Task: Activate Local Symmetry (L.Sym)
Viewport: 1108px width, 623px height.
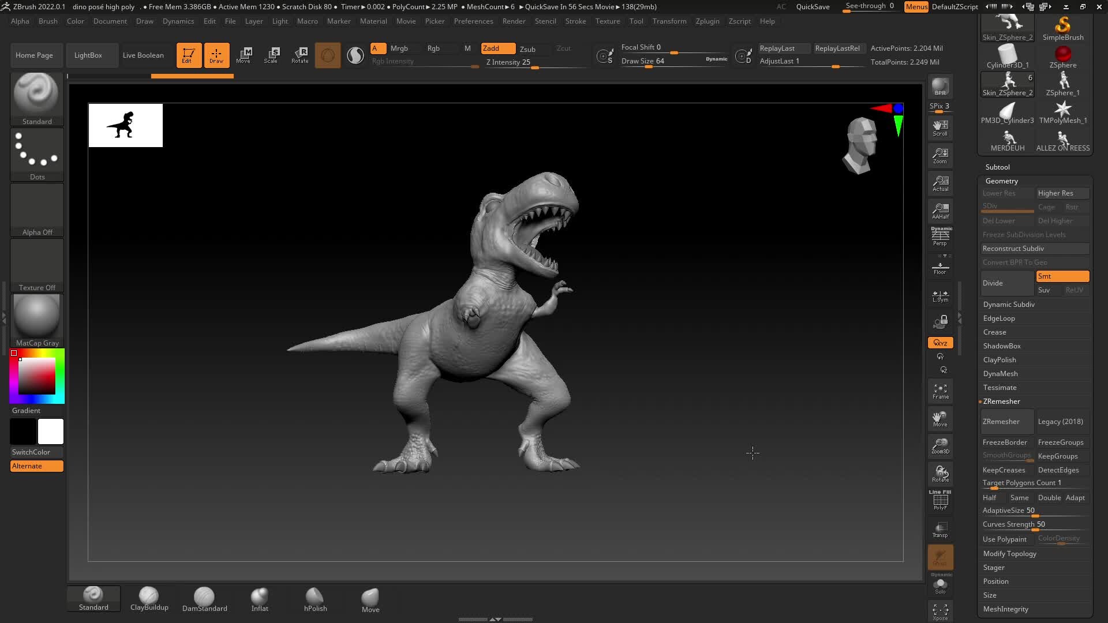Action: [940, 296]
